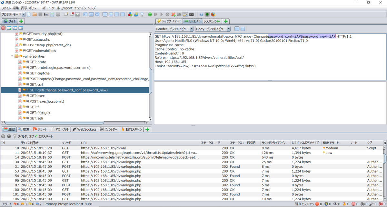The width and height of the screenshot is (387, 207).
Task: Open the Import menu
Action: coord(67,8)
